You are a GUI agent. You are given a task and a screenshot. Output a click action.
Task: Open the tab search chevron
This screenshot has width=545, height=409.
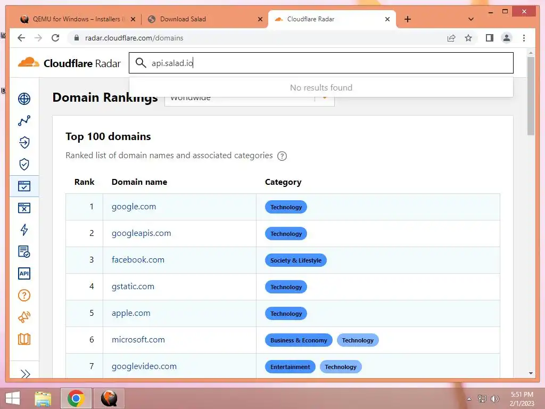(471, 19)
